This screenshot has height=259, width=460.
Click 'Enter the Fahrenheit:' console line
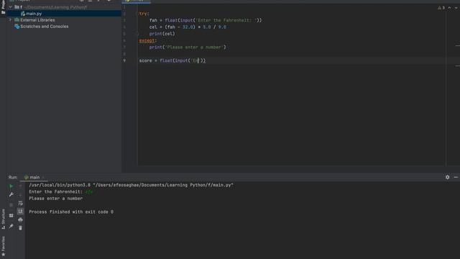click(x=56, y=192)
